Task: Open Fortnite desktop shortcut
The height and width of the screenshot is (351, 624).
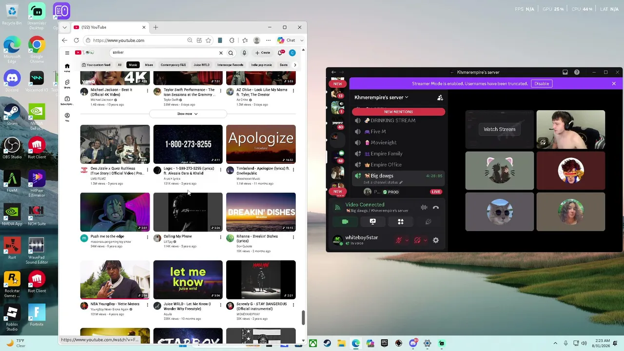Action: pyautogui.click(x=37, y=314)
